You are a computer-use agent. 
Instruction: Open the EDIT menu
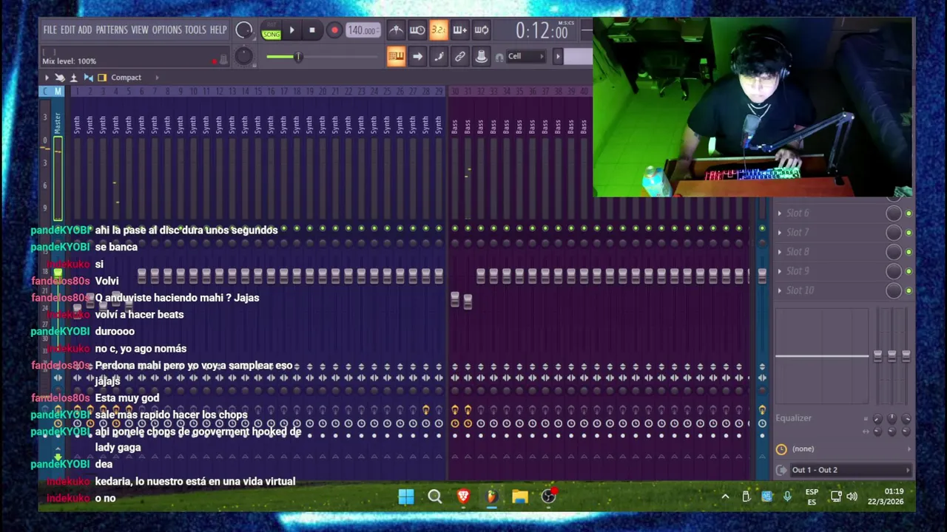point(67,30)
